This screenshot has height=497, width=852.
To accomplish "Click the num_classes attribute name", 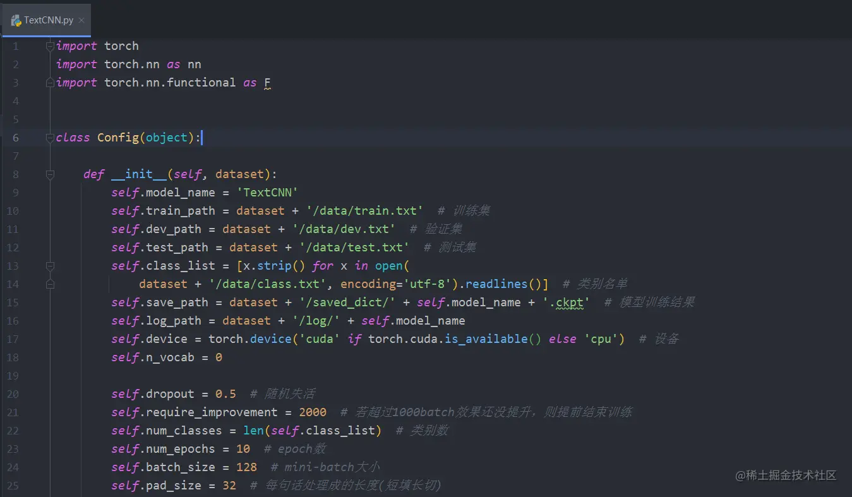I will point(184,431).
